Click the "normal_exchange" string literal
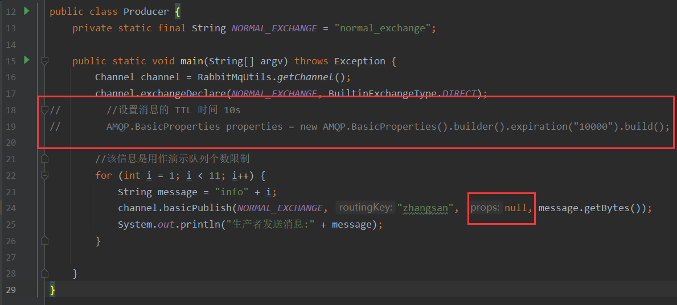The width and height of the screenshot is (677, 305). tap(383, 28)
